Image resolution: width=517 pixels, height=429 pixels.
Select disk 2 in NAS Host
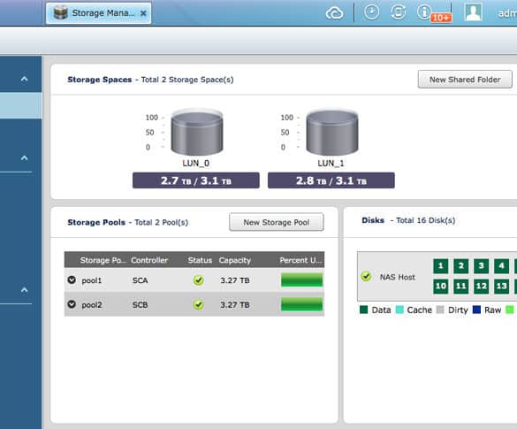click(x=461, y=266)
